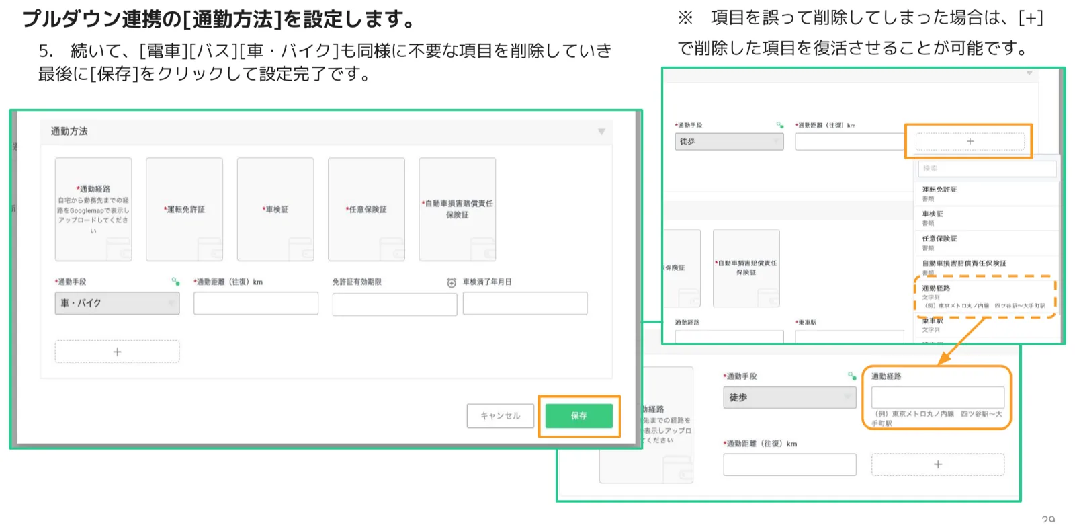Select the 任意保険証 upload card

tap(366, 210)
